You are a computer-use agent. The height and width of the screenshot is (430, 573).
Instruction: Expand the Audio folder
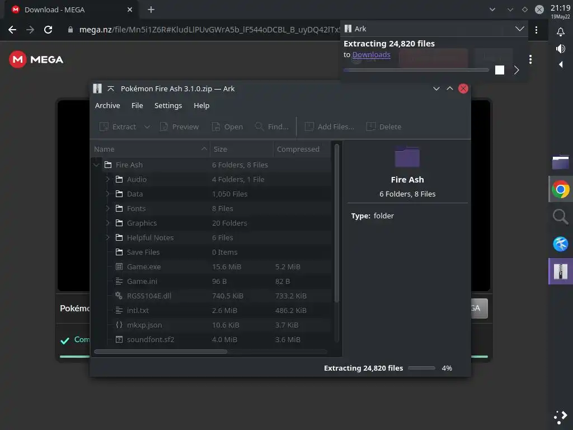tap(107, 179)
